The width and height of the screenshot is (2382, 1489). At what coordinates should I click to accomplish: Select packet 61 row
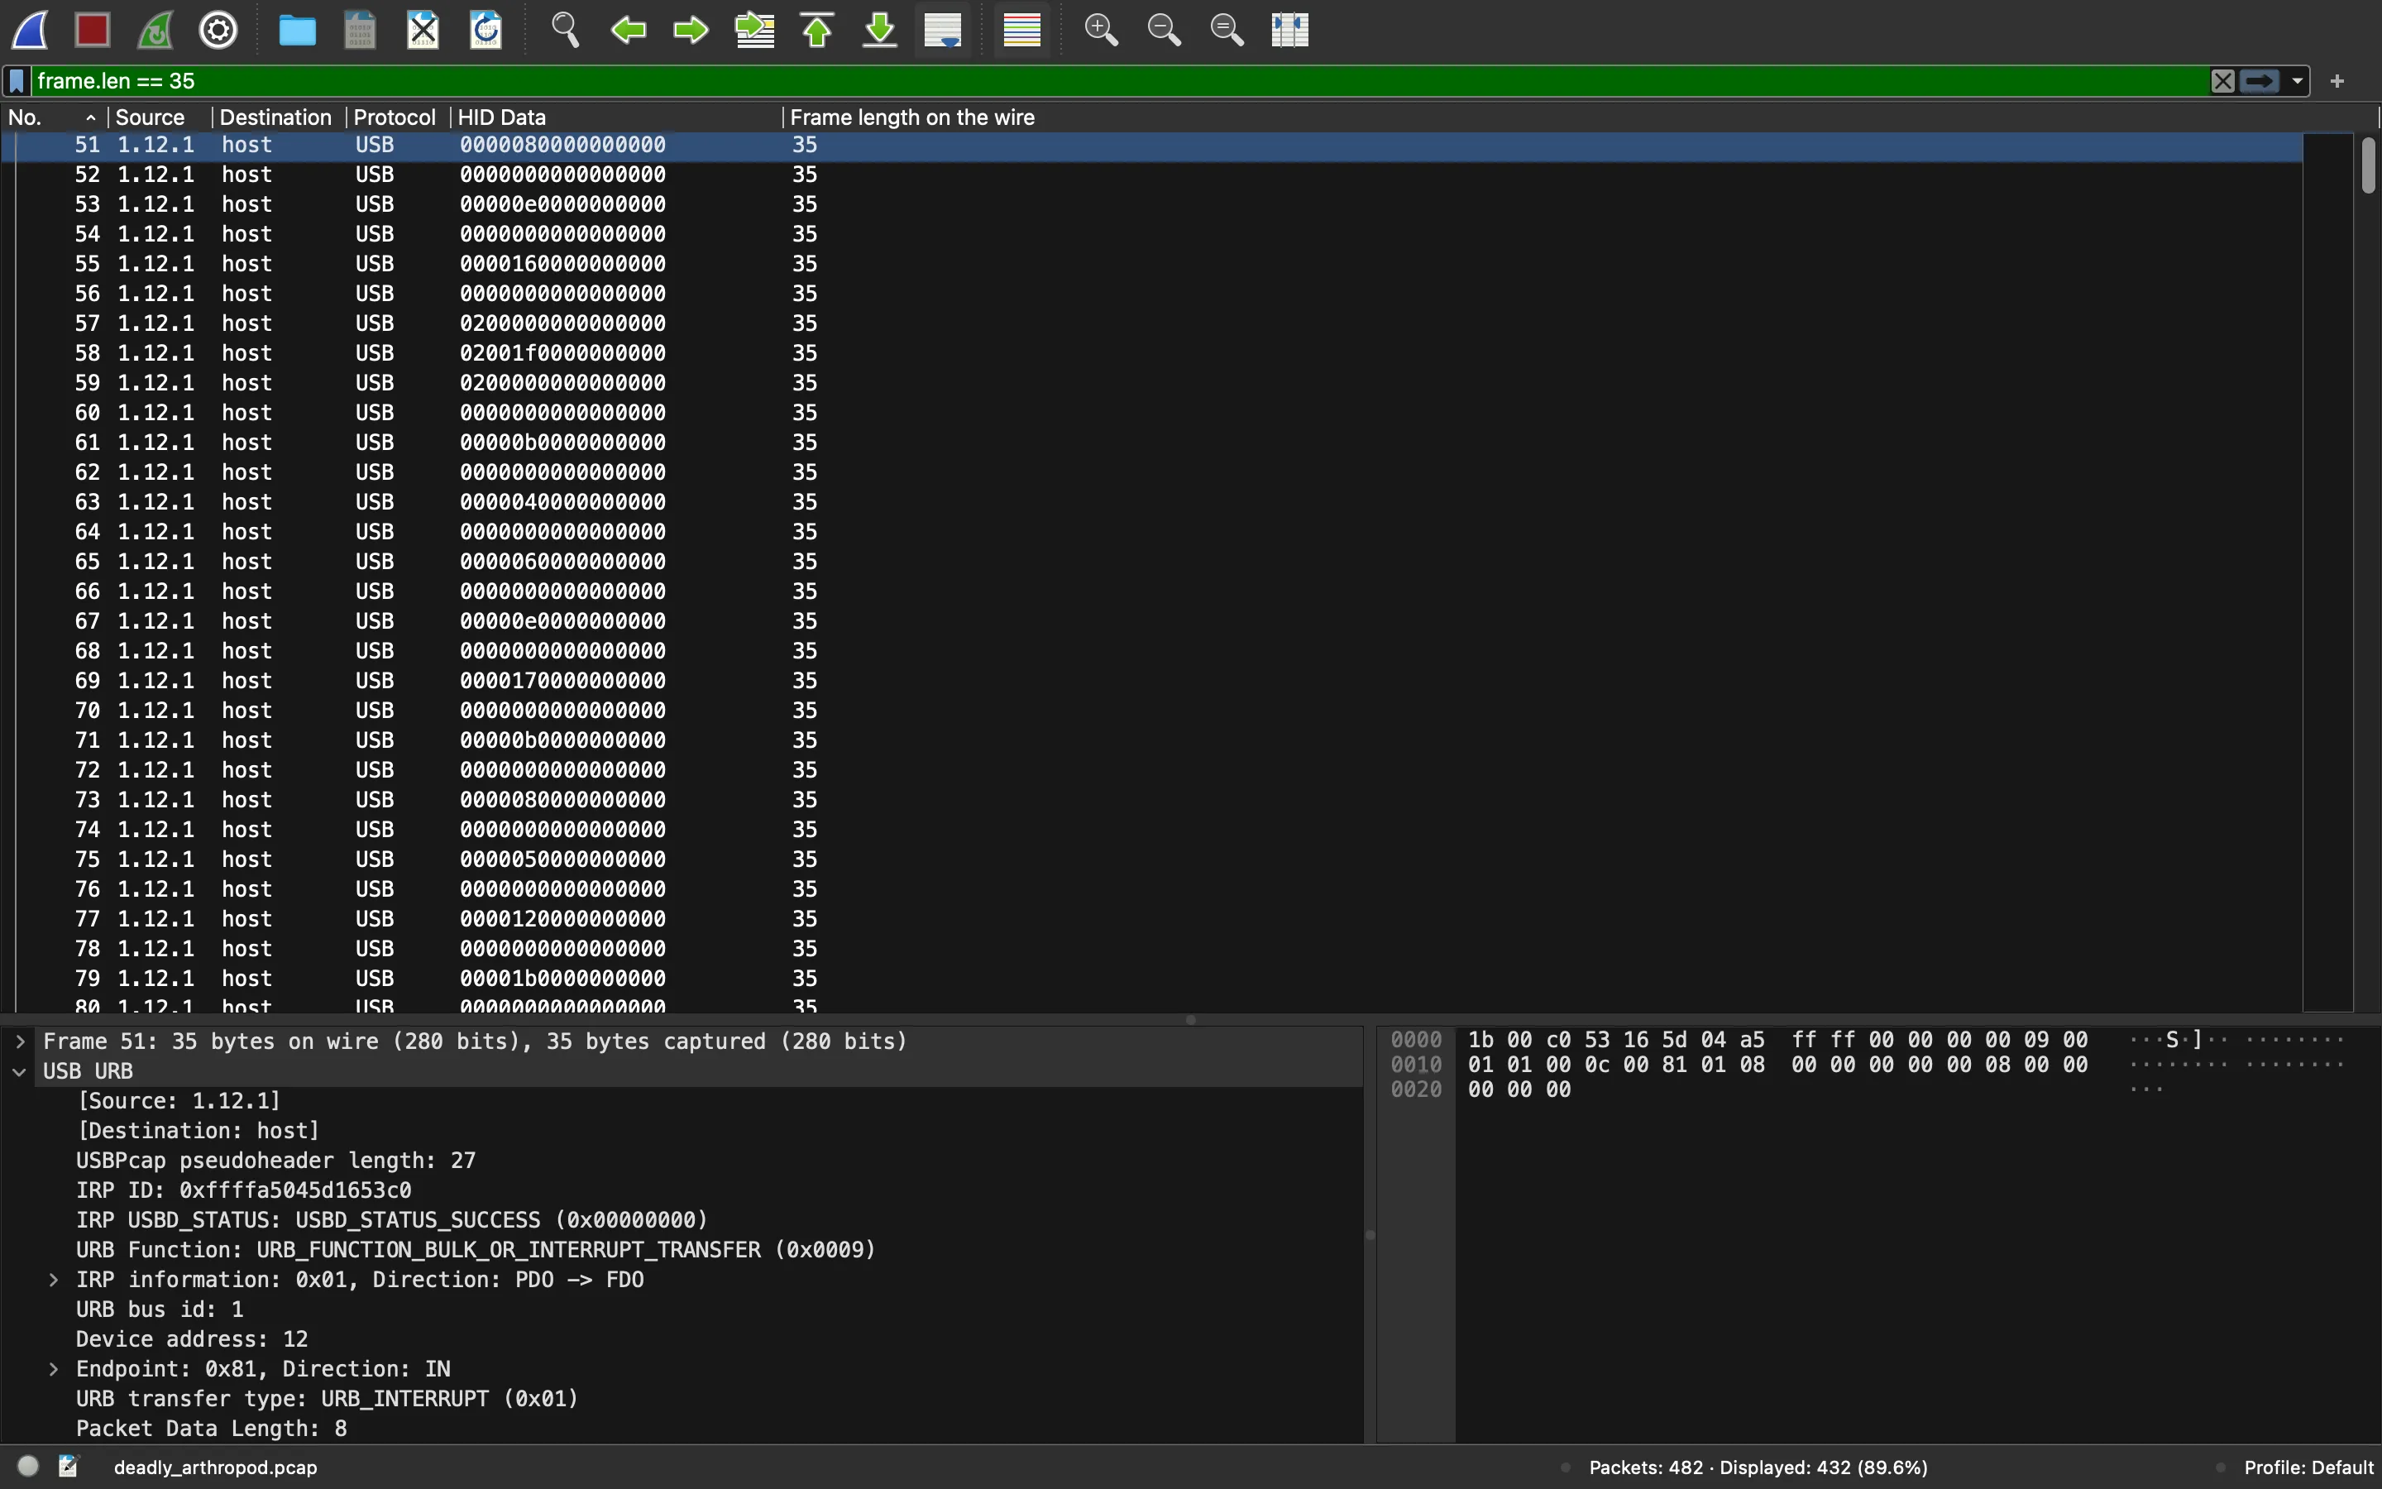[x=1151, y=443]
